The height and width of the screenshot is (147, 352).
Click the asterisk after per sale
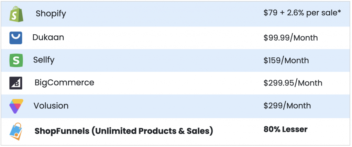pyautogui.click(x=339, y=12)
